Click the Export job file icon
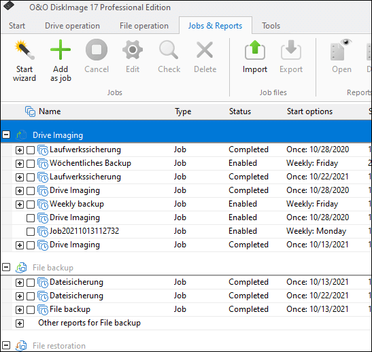The image size is (372, 352). tap(291, 50)
